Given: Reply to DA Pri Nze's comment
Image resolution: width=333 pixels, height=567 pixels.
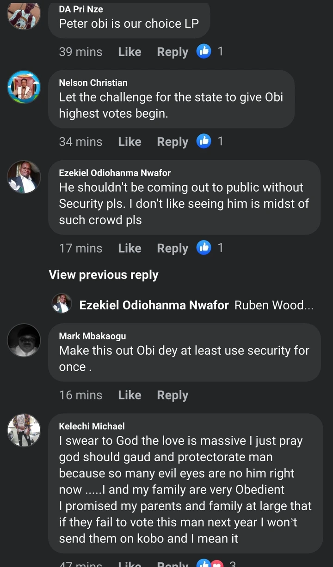Looking at the screenshot, I should (173, 52).
